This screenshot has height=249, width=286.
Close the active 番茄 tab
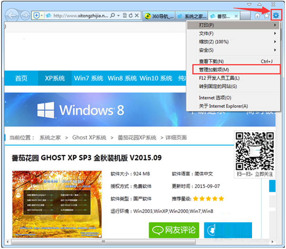236,16
